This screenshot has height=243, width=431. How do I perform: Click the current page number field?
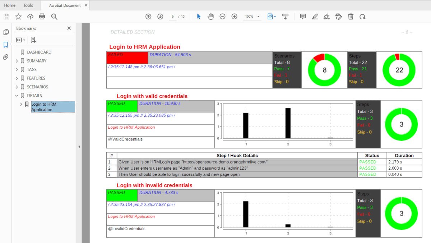[173, 17]
